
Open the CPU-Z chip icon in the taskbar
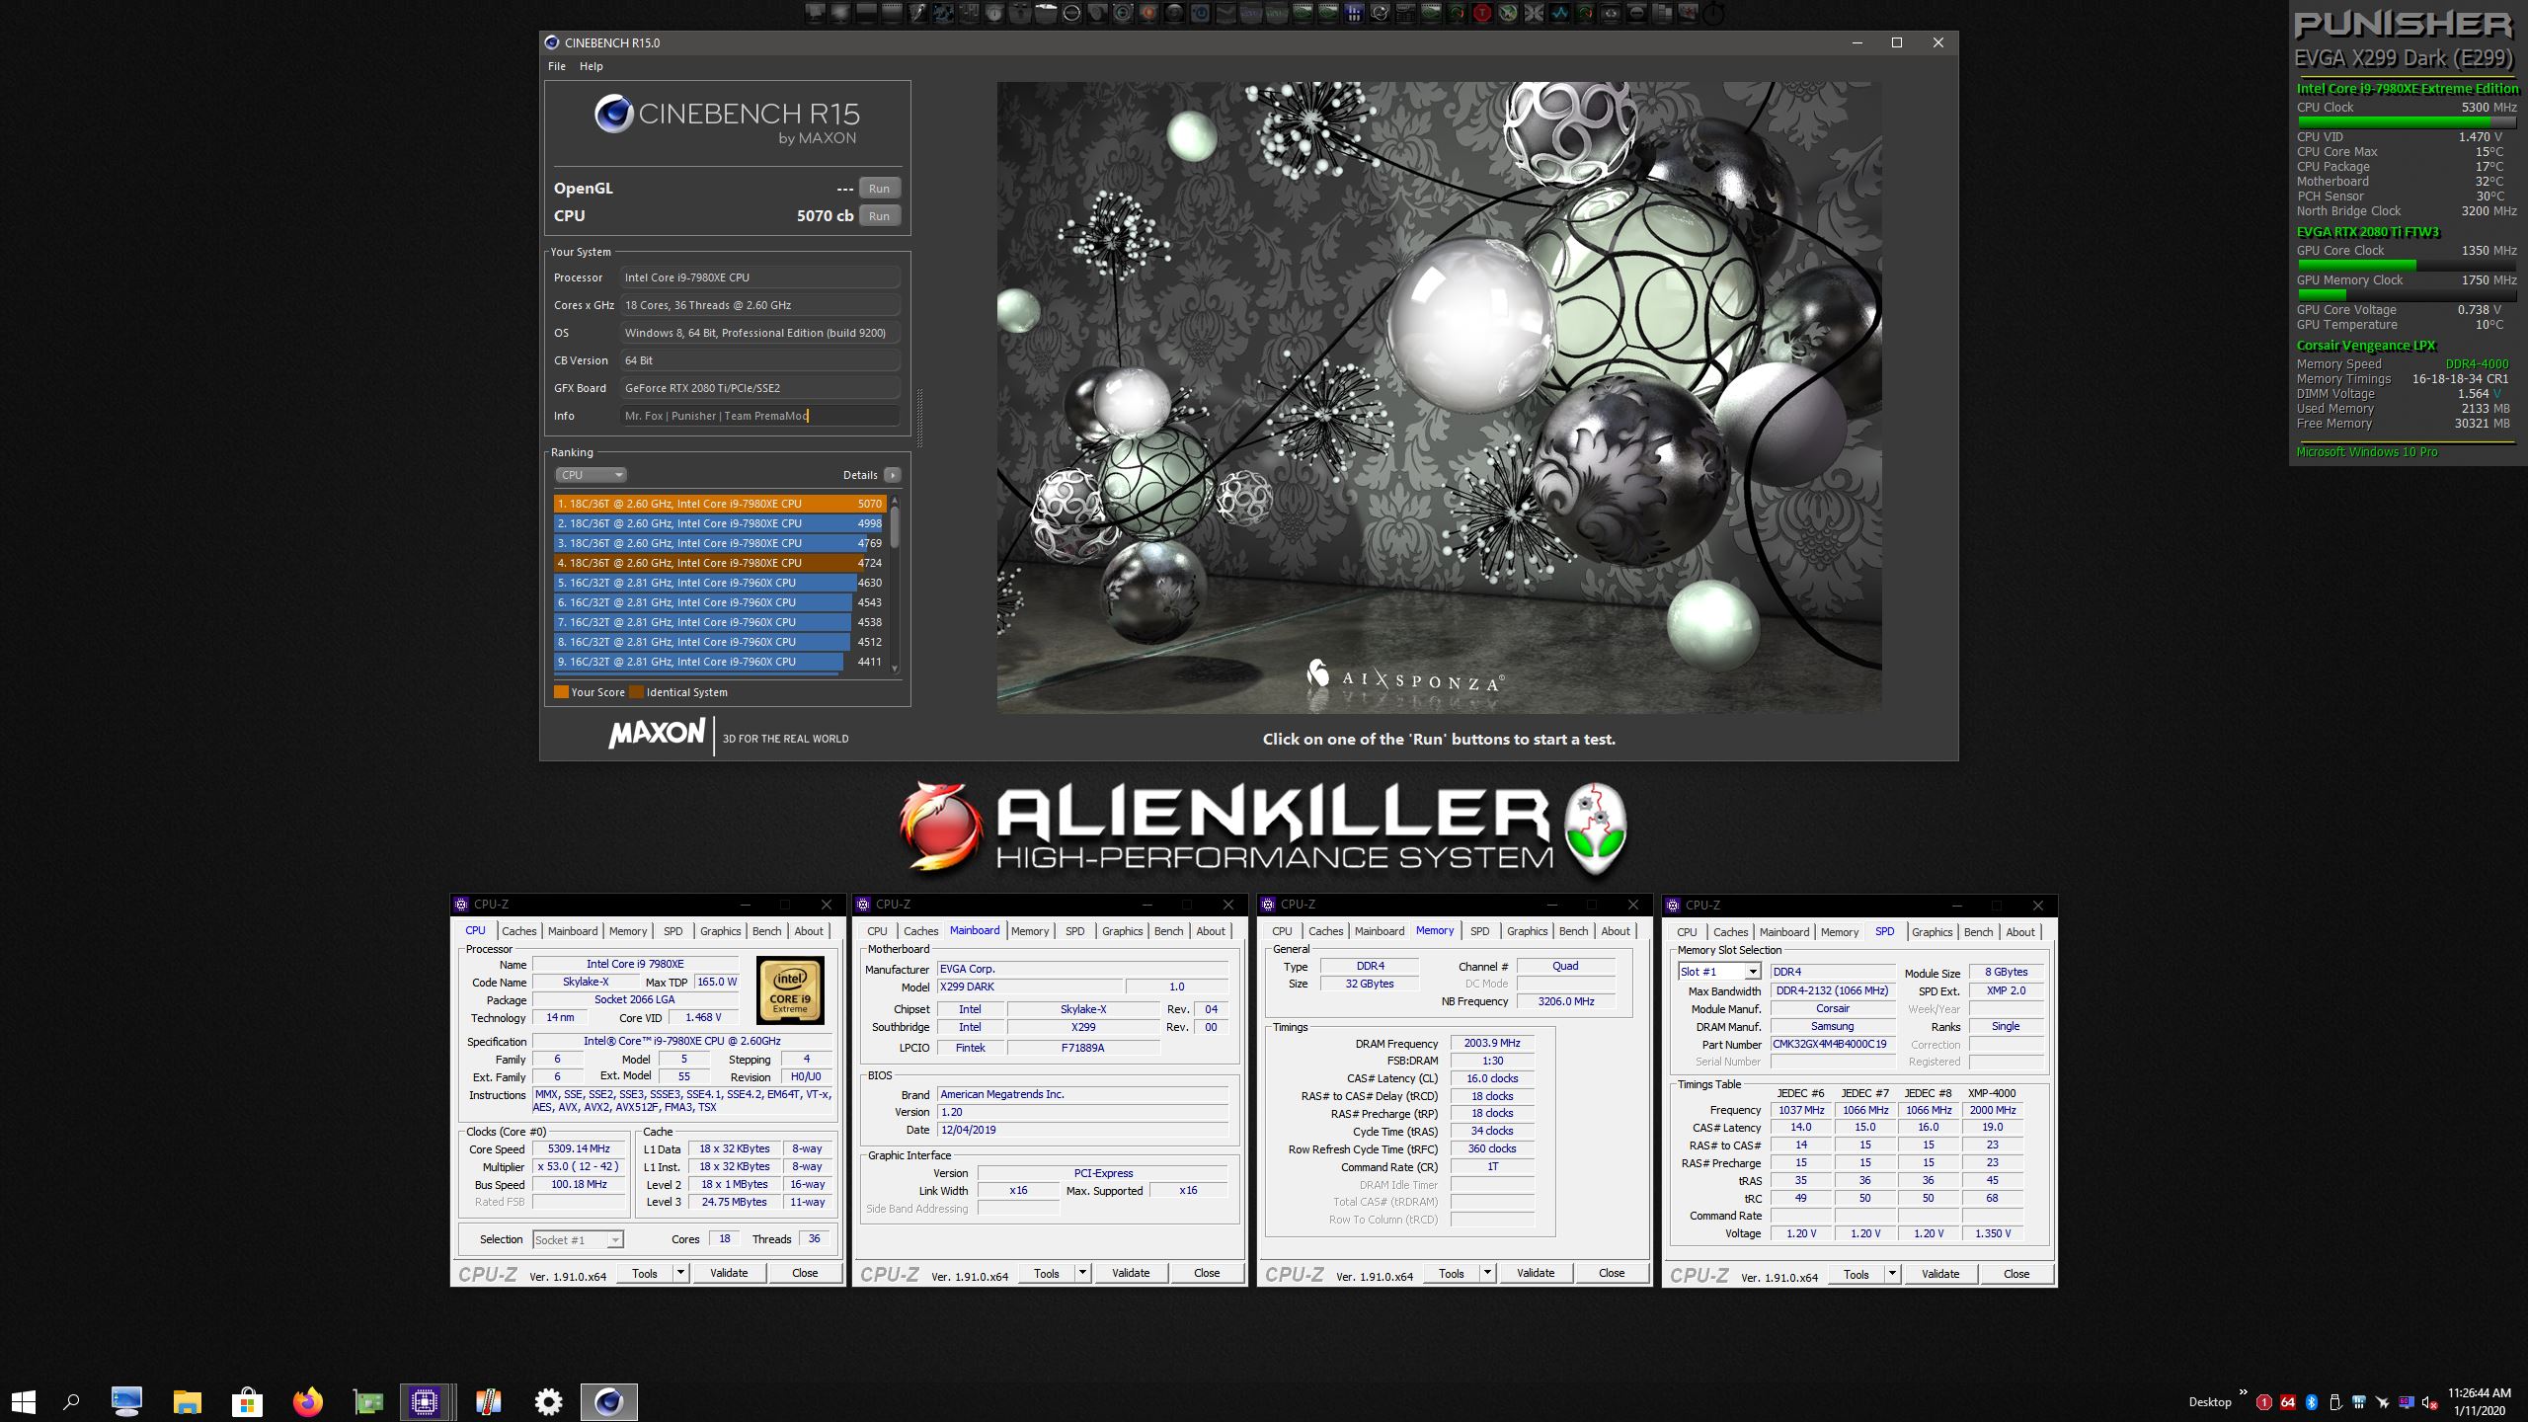coord(426,1401)
